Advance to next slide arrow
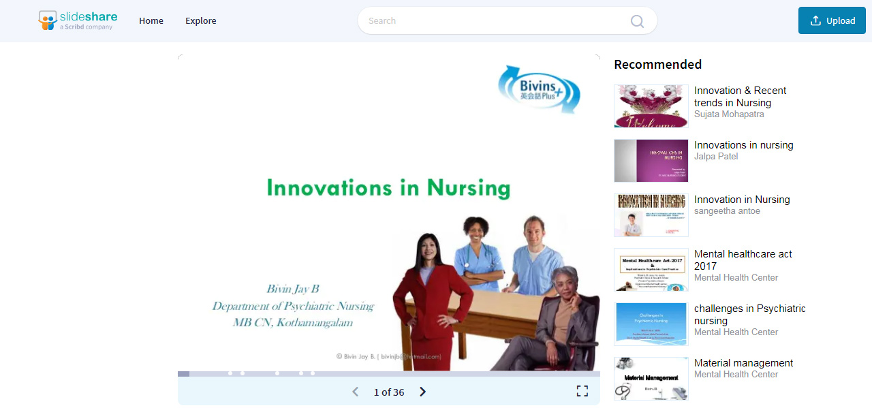Image resolution: width=872 pixels, height=408 pixels. tap(422, 392)
